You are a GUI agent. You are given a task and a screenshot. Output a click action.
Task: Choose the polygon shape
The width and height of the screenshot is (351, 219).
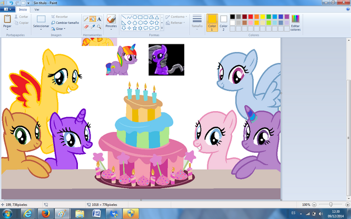151,17
